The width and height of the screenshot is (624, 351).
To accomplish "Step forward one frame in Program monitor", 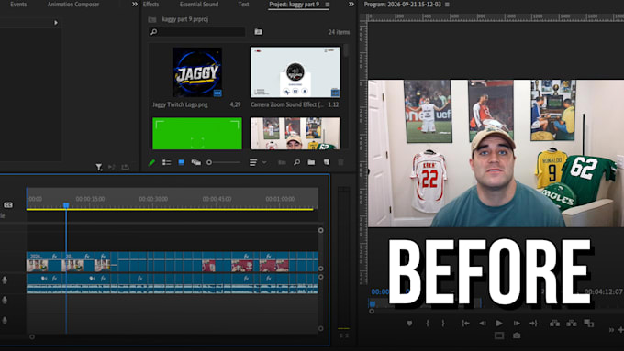I will [517, 324].
